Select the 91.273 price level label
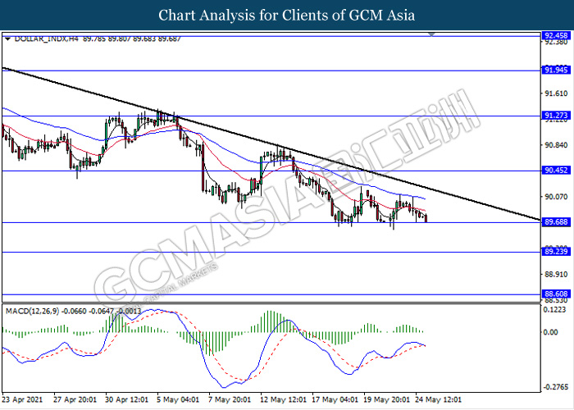574x410 pixels. tap(556, 116)
